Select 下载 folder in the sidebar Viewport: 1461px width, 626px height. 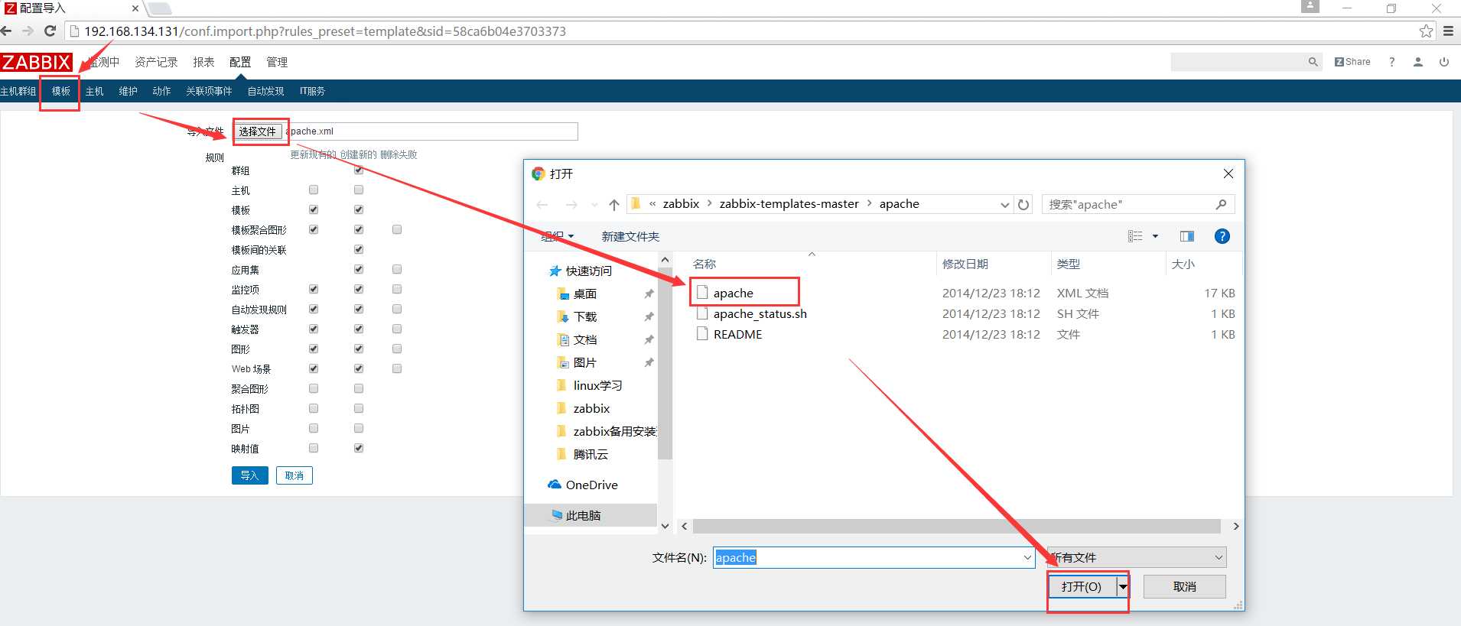pyautogui.click(x=585, y=316)
